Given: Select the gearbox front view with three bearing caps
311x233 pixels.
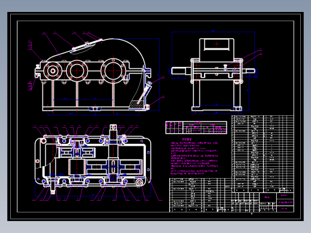Looking at the screenshot, I should tap(94, 75).
